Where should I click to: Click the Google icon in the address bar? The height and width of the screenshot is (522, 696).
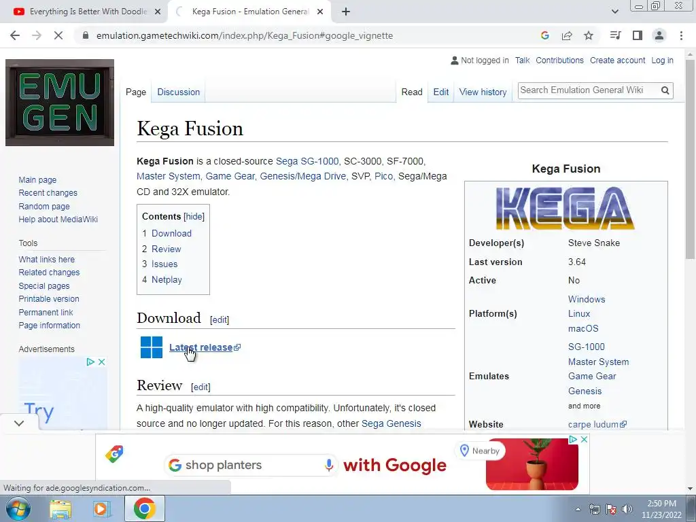click(x=545, y=35)
